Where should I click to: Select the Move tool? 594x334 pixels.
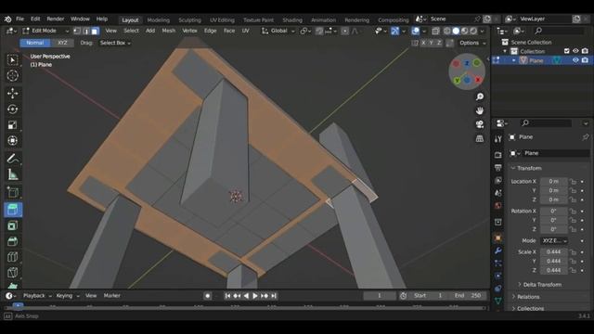tap(12, 93)
